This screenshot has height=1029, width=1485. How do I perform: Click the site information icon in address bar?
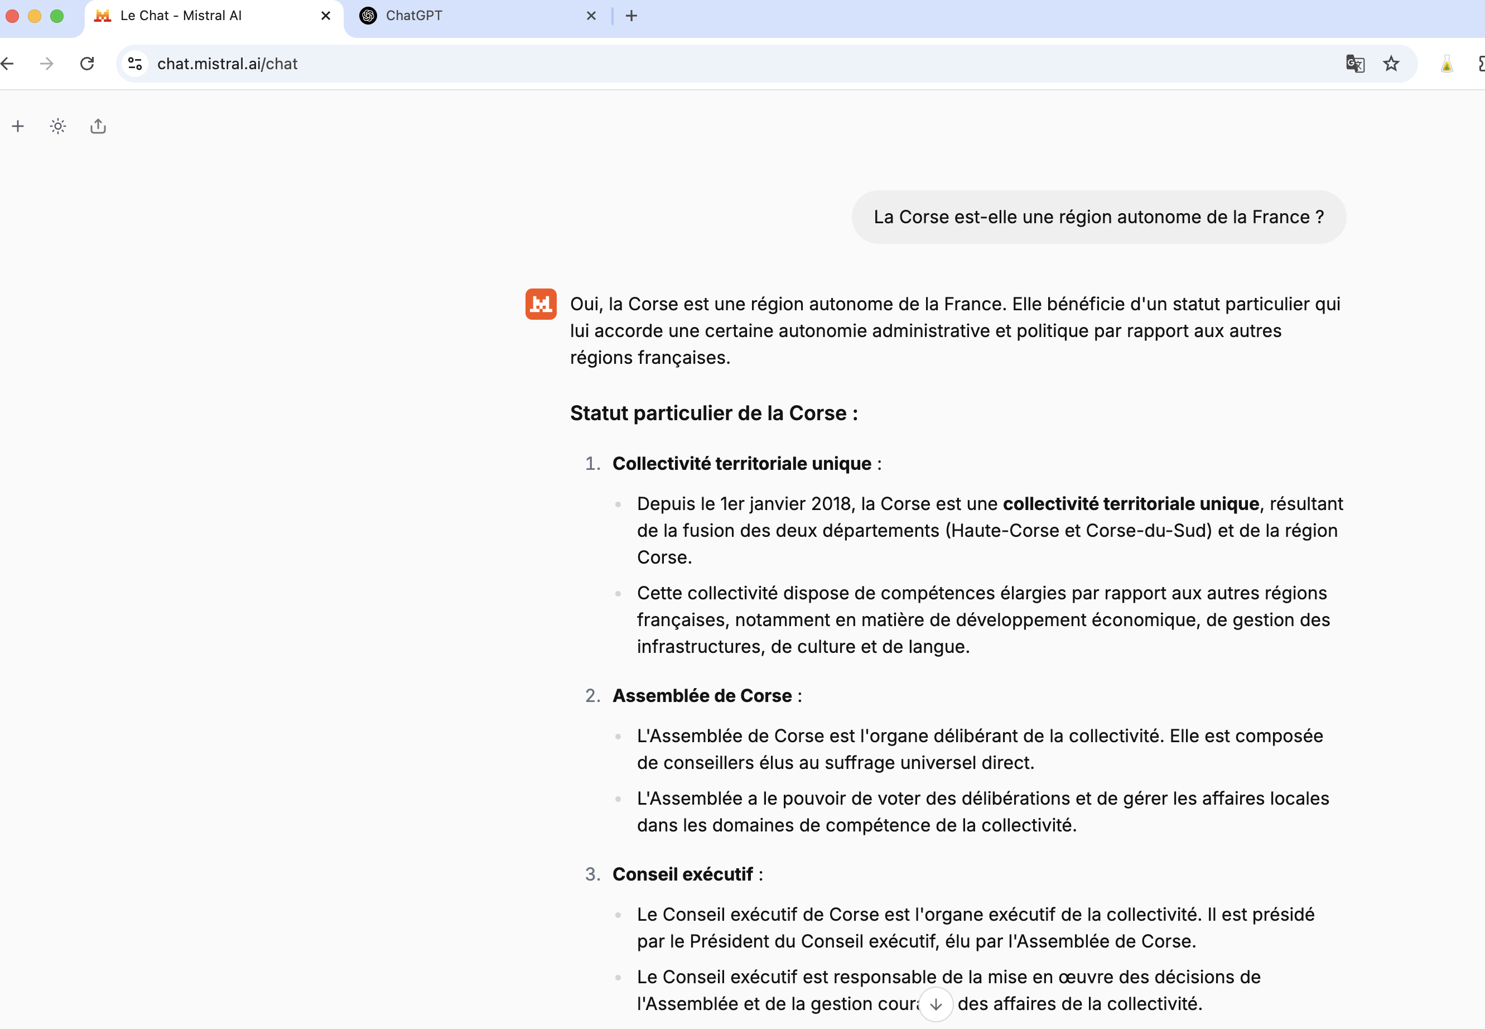134,64
